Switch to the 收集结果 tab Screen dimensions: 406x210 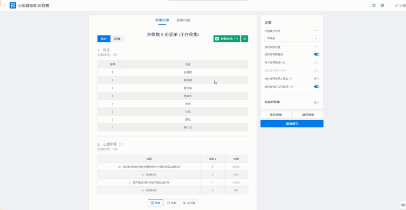click(x=162, y=20)
